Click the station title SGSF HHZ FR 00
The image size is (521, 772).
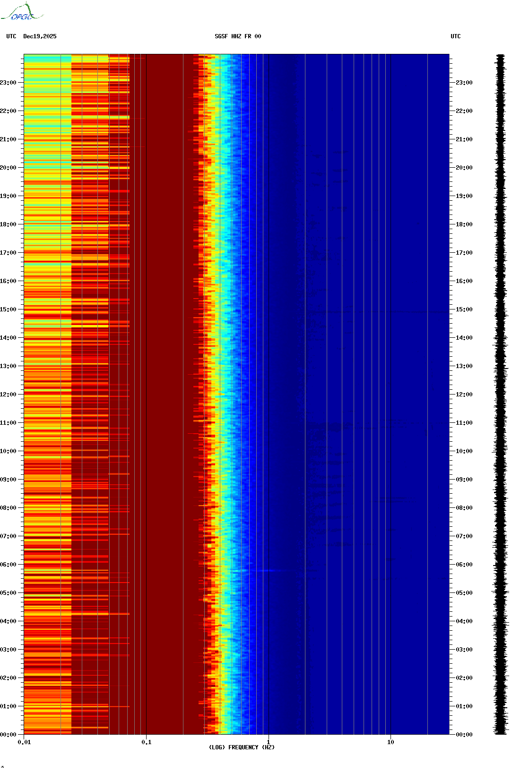click(238, 36)
